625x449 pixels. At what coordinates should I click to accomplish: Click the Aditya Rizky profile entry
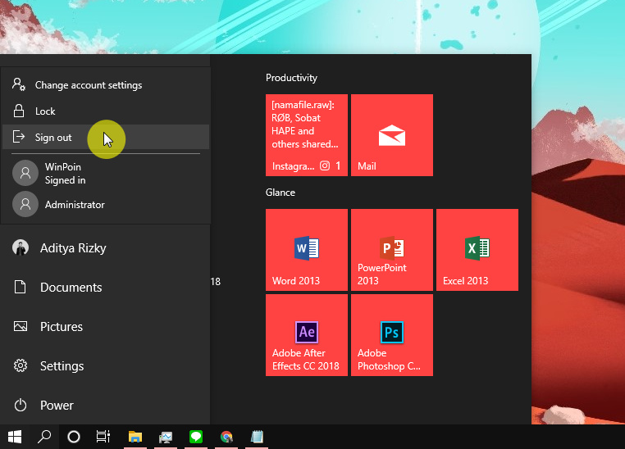105,247
